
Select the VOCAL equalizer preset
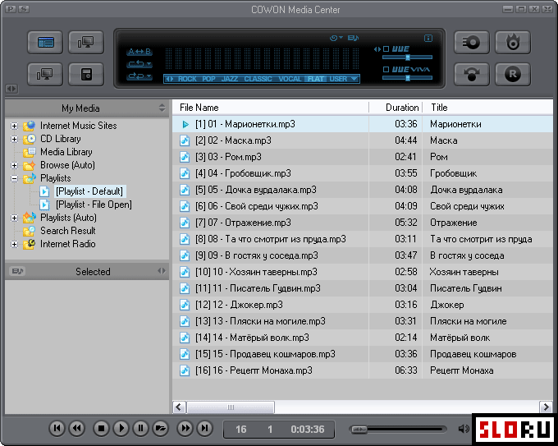click(x=290, y=79)
